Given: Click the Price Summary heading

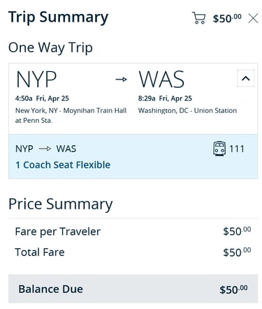Looking at the screenshot, I should (x=61, y=204).
